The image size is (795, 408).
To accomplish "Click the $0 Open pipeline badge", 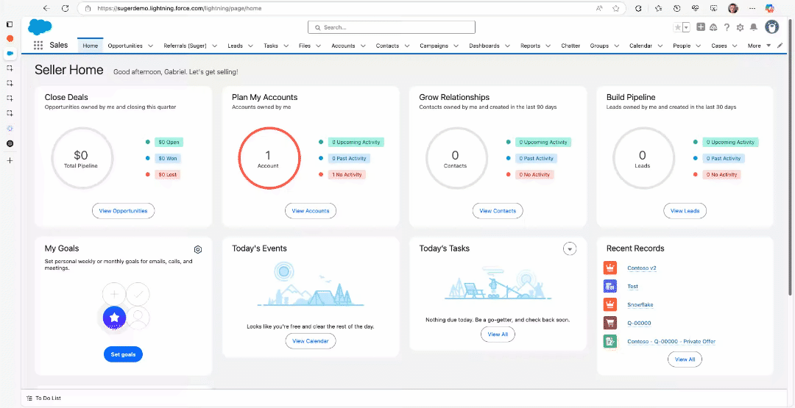I will (x=169, y=142).
